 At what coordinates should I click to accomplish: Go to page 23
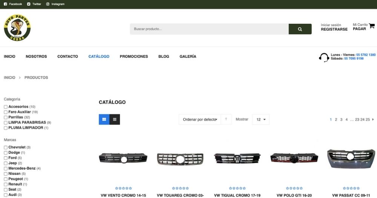pyautogui.click(x=357, y=120)
